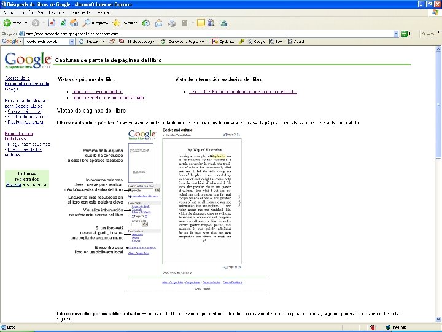Open the Archivo menu
Viewport: 442px width, 332px height.
click(x=9, y=12)
